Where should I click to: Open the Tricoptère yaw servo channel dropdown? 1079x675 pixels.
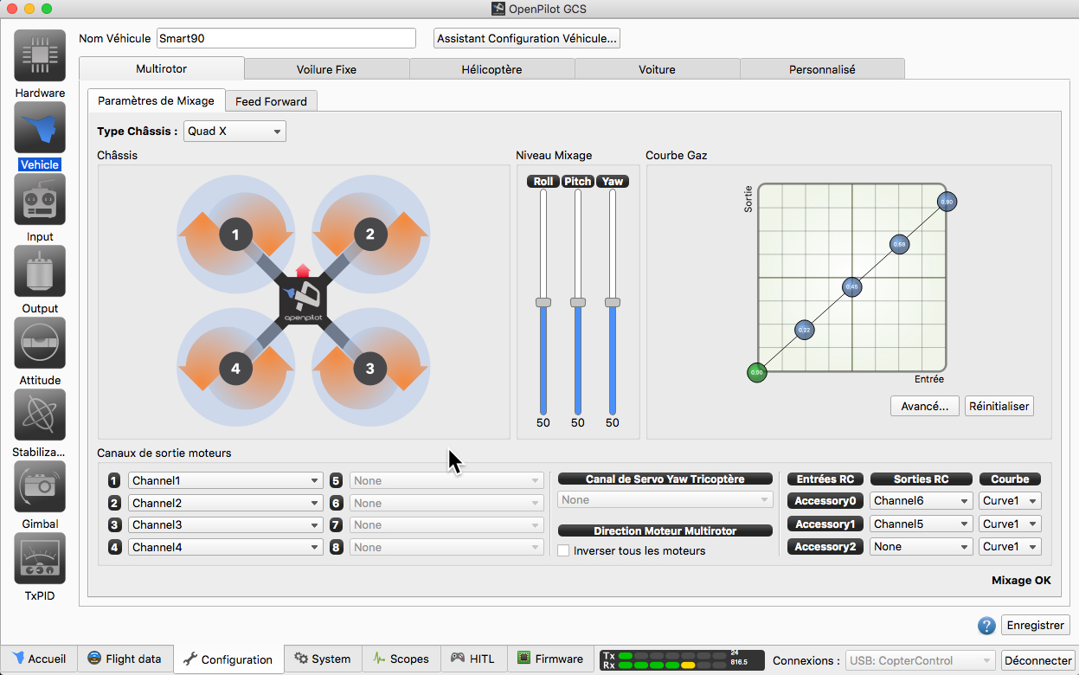(665, 499)
